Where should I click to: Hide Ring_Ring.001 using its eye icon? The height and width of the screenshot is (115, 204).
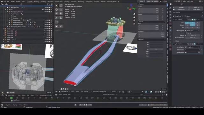click(x=47, y=8)
